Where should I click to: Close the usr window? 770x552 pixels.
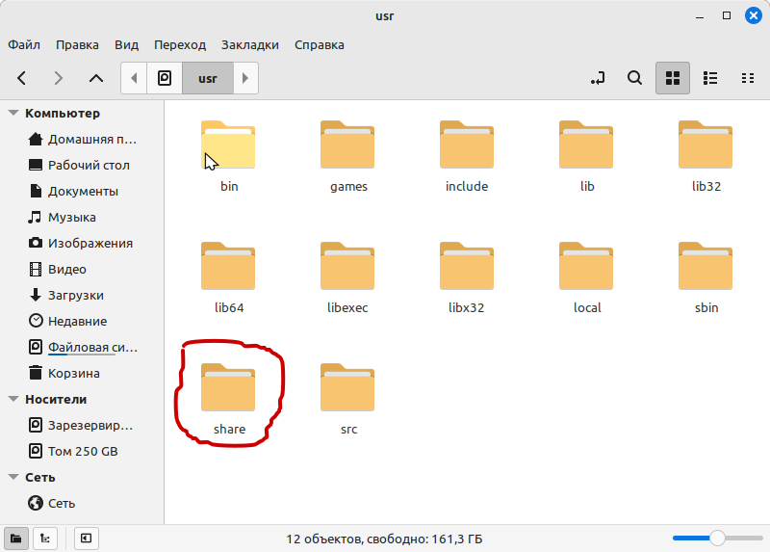(x=754, y=15)
